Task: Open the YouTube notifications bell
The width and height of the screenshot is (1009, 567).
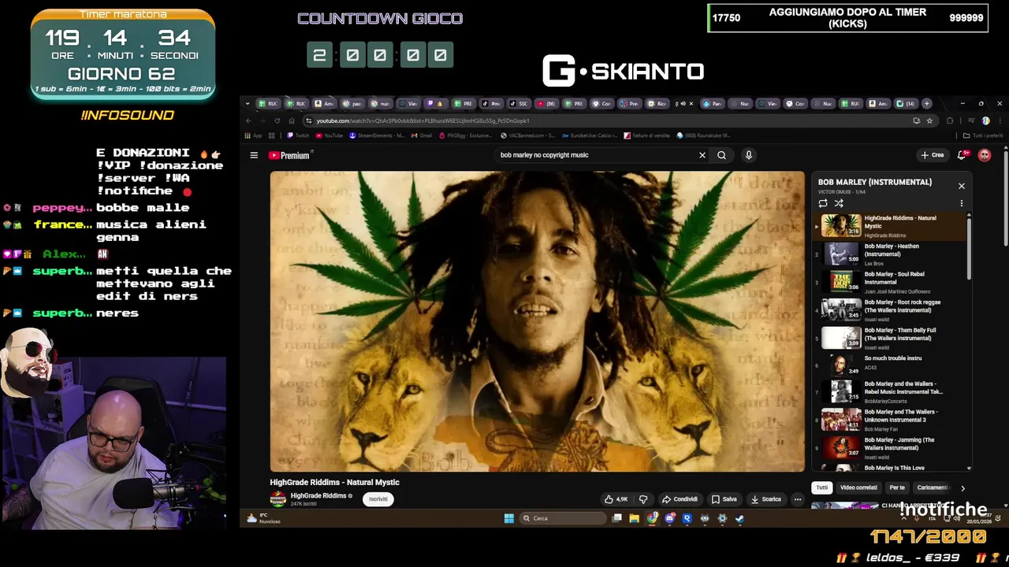Action: coord(962,155)
